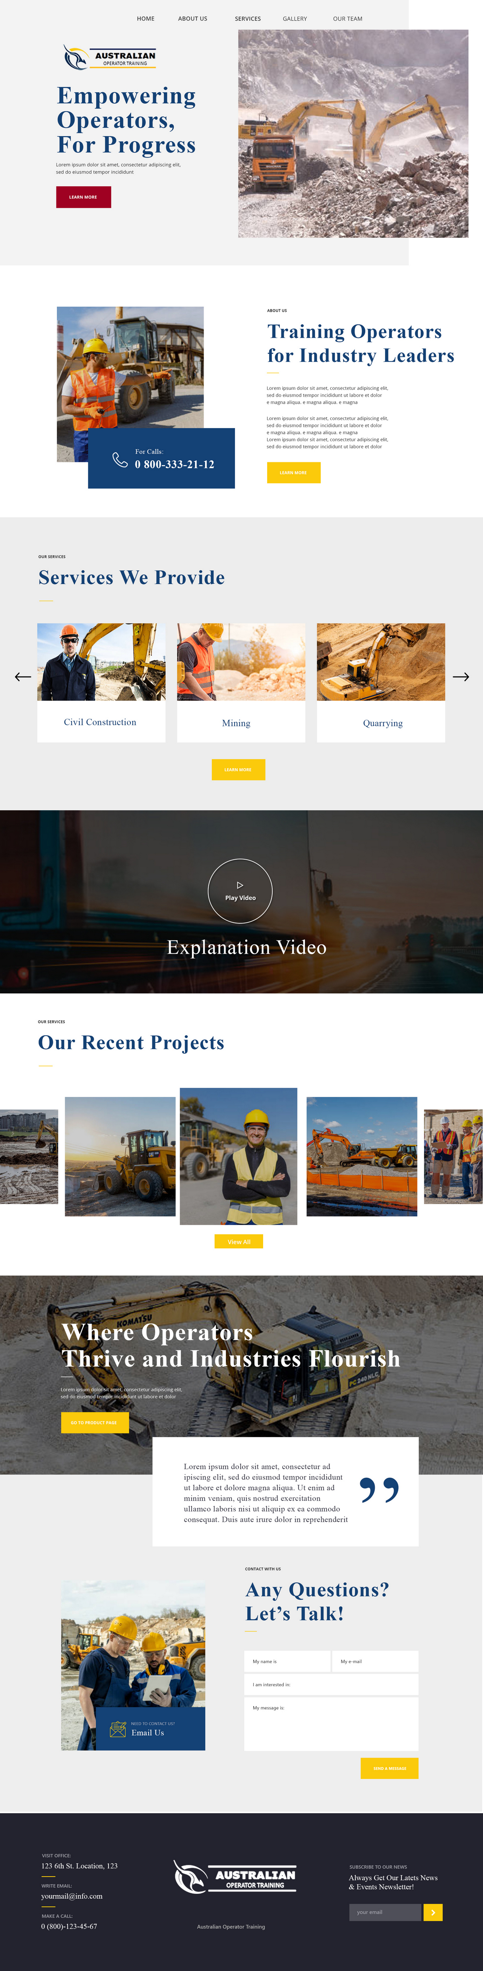This screenshot has height=1971, width=483.
Task: Open OUR TEAM navigation item
Action: (348, 18)
